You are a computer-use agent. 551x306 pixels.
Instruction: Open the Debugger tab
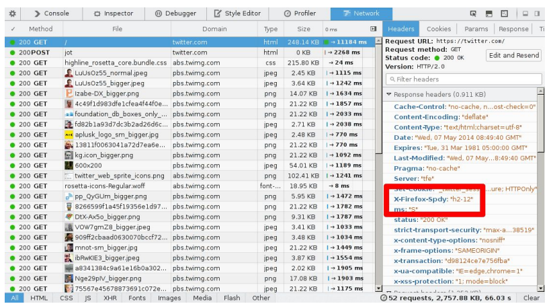click(175, 13)
